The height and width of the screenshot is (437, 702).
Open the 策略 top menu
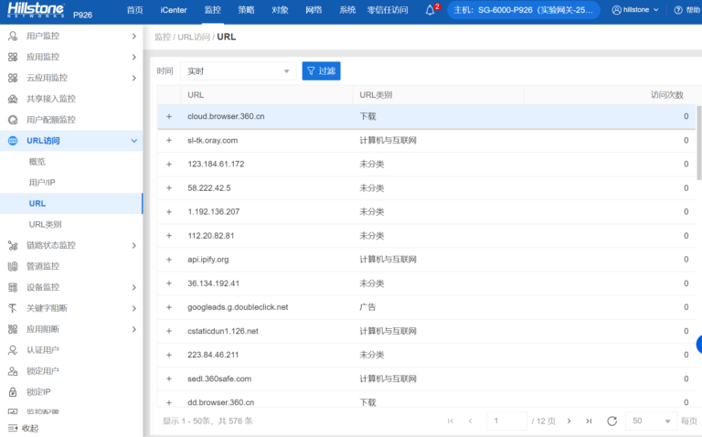click(x=246, y=10)
